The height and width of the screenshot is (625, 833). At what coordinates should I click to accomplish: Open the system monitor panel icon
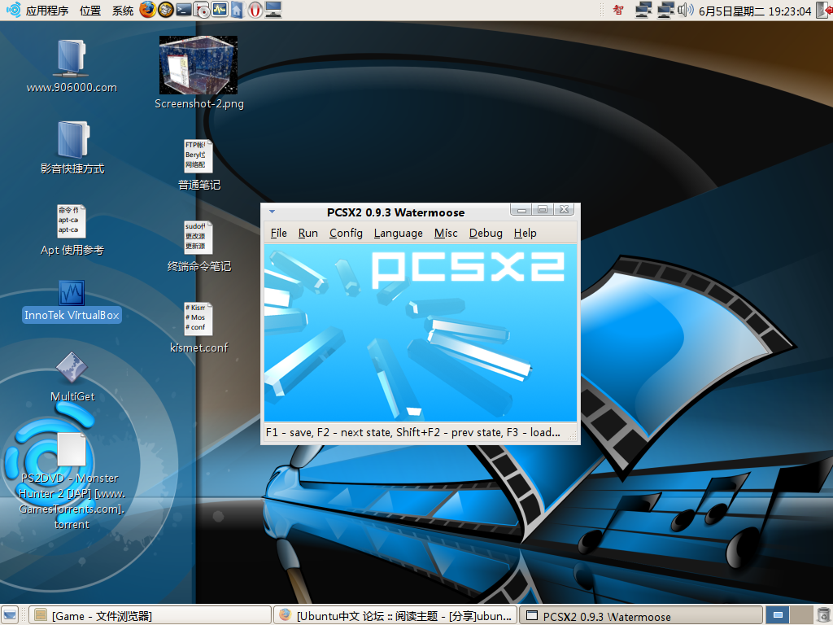220,10
